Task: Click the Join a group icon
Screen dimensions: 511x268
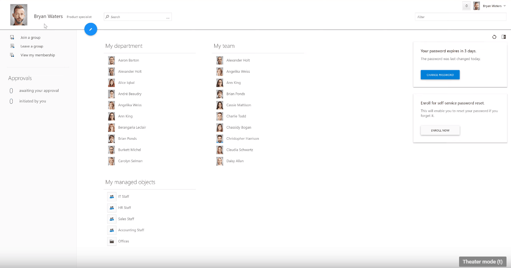Action: tap(12, 38)
